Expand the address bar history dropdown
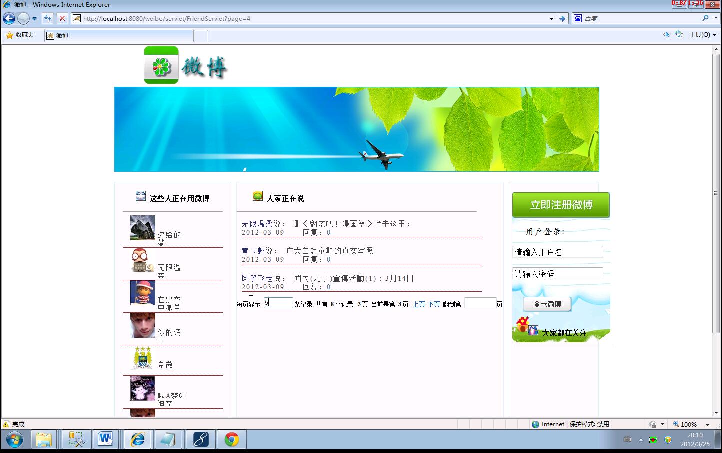The height and width of the screenshot is (453, 722). click(x=551, y=19)
